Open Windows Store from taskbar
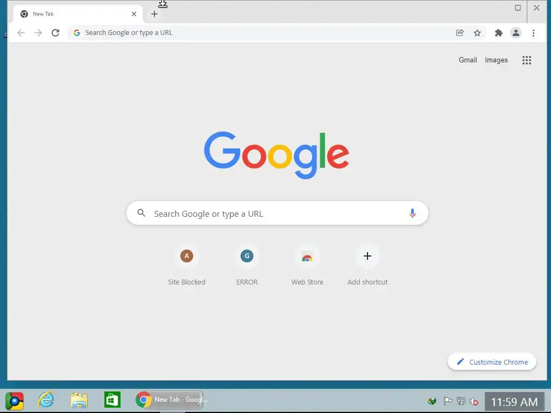The width and height of the screenshot is (551, 413). 112,400
